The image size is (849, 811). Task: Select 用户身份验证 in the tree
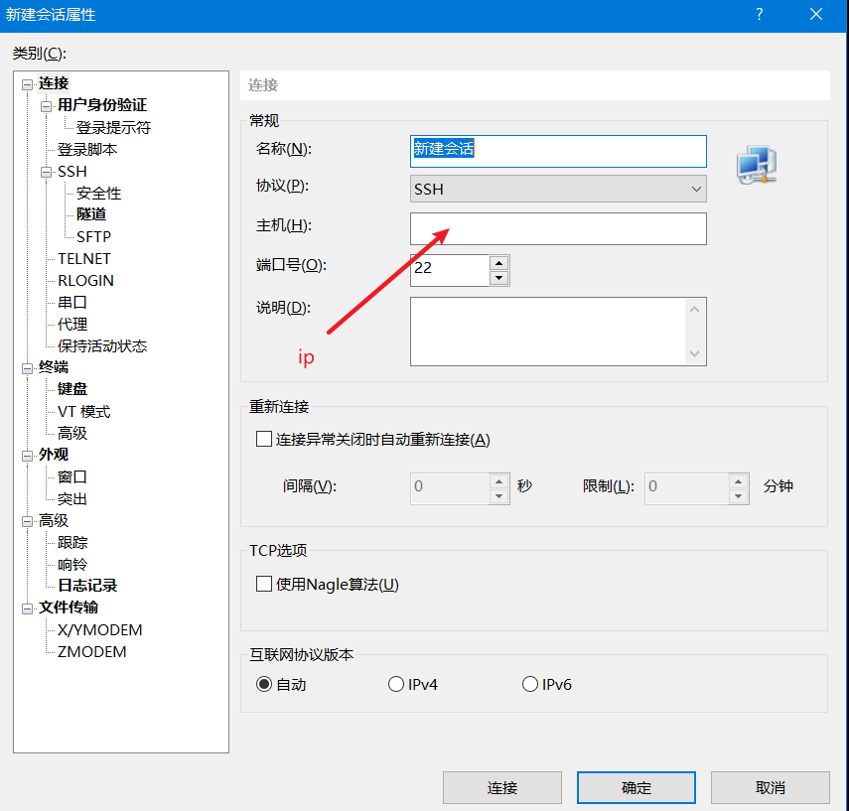coord(102,104)
